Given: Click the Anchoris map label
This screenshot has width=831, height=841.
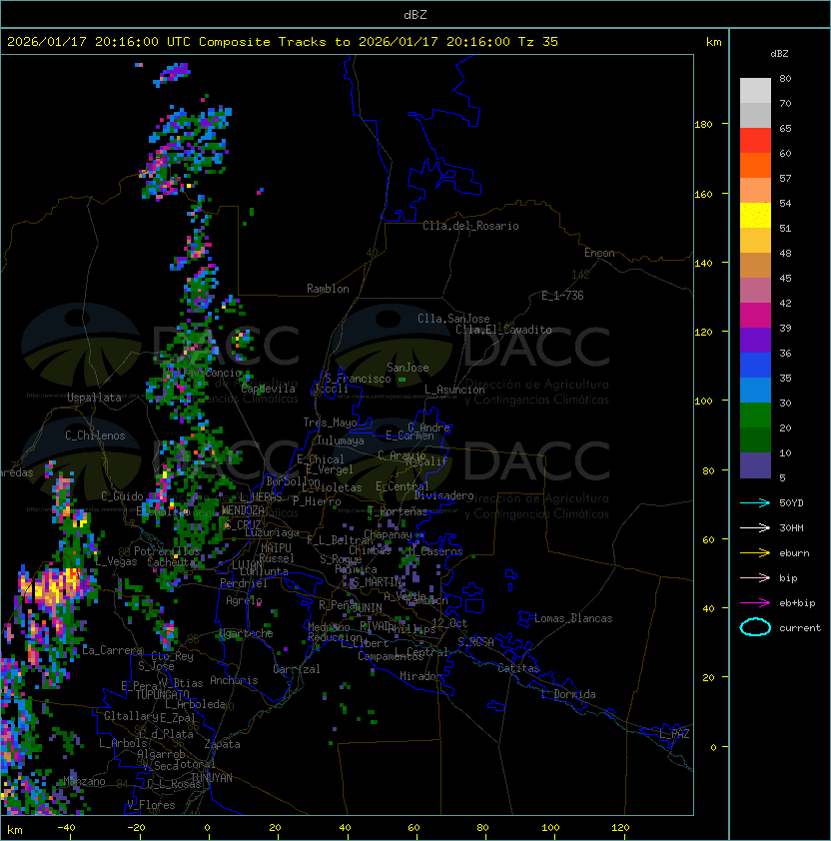Looking at the screenshot, I should pos(234,680).
